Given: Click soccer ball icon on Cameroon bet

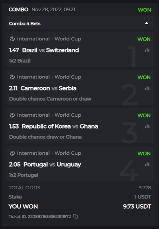Looking at the screenshot, I should (12, 77).
